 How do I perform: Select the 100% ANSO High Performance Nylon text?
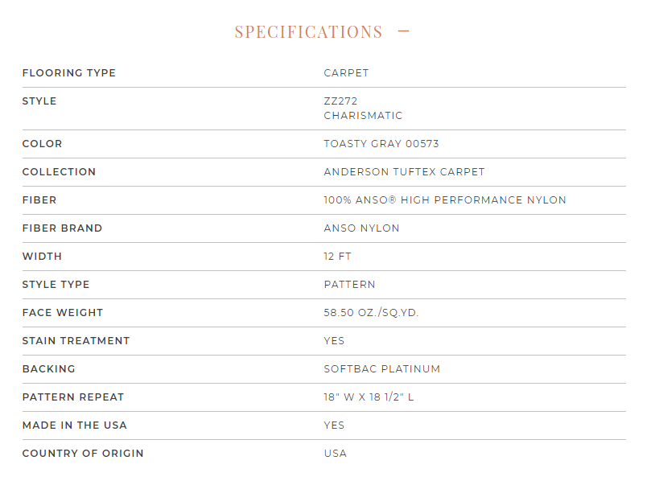pos(445,200)
